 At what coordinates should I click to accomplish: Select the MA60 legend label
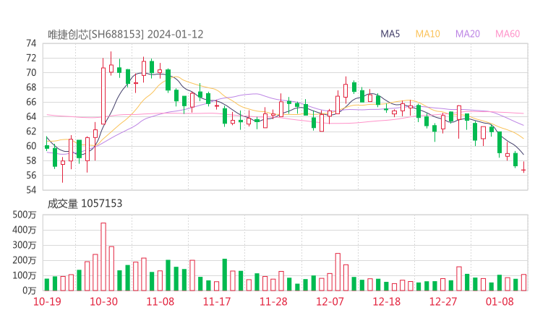[508, 34]
